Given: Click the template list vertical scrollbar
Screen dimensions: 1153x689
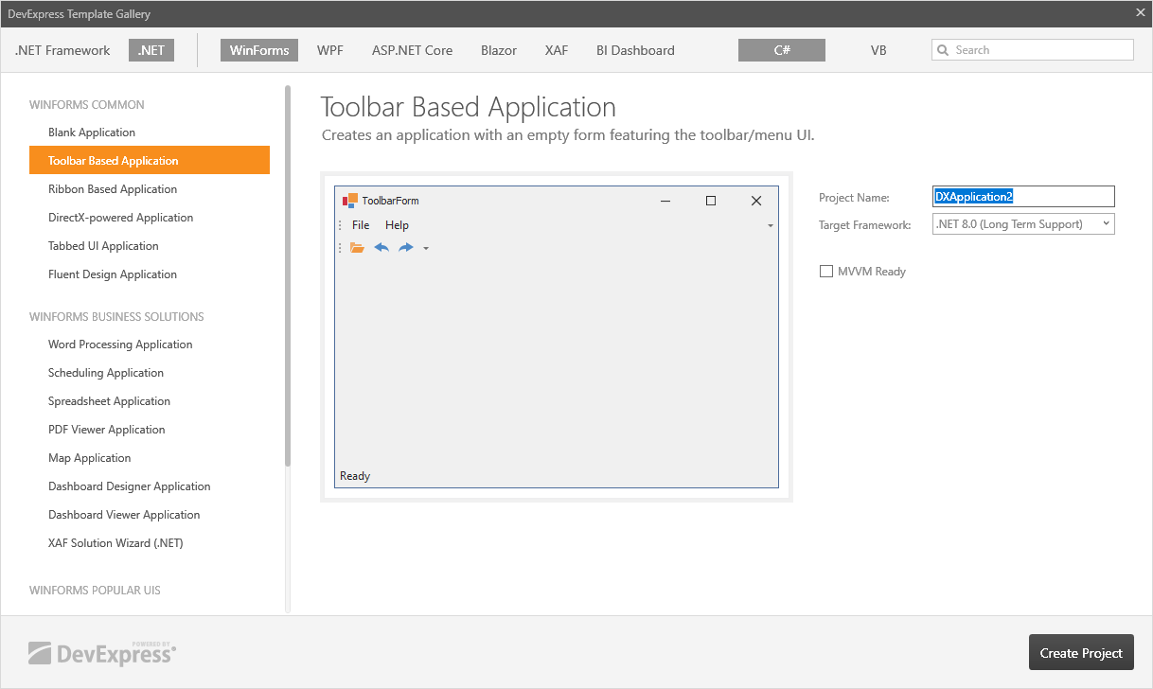Looking at the screenshot, I should point(288,274).
